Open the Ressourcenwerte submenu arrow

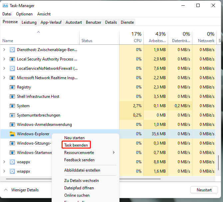point(113,153)
